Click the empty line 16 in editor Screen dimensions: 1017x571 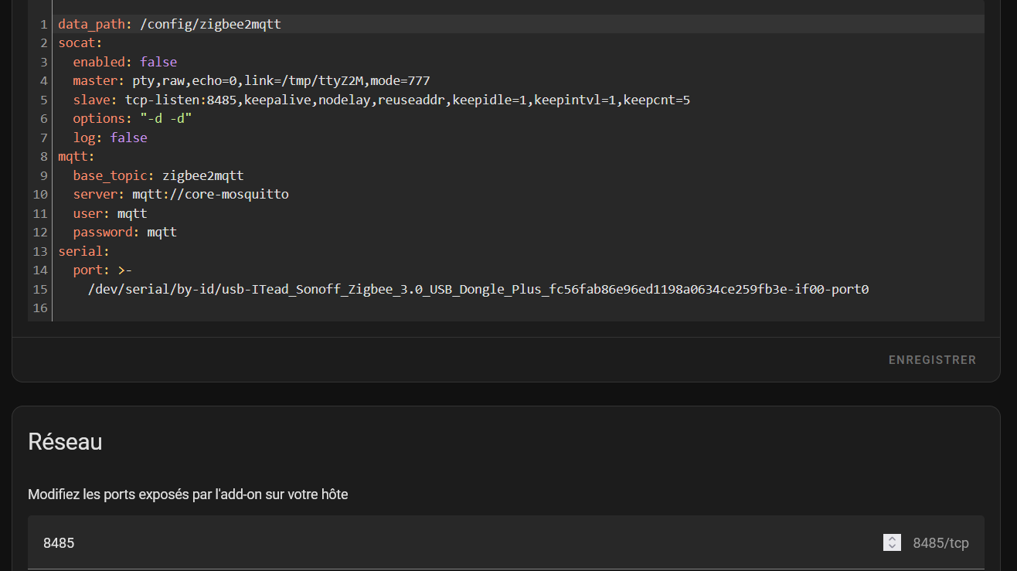(x=518, y=308)
